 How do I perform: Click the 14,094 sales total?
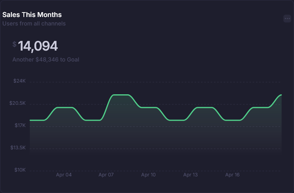click(38, 46)
